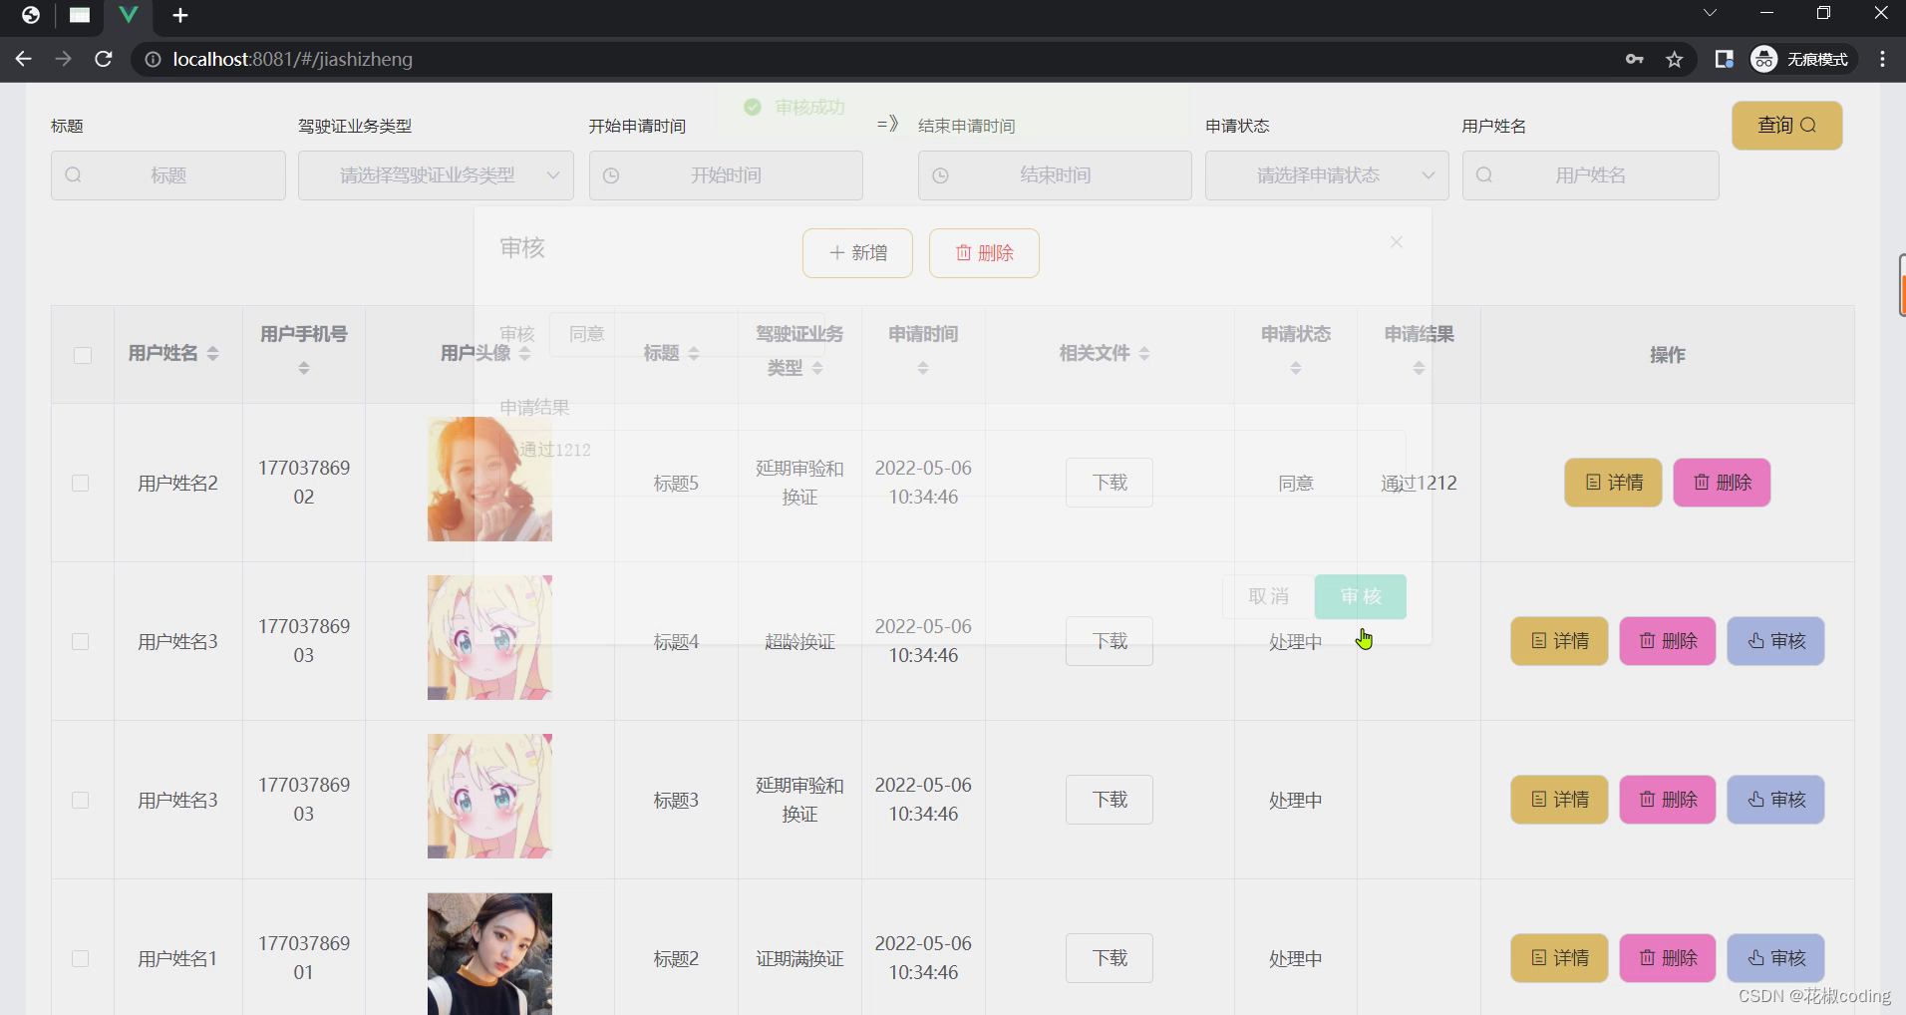Image resolution: width=1906 pixels, height=1015 pixels.
Task: Download file for the 标题3 row
Action: click(x=1110, y=800)
